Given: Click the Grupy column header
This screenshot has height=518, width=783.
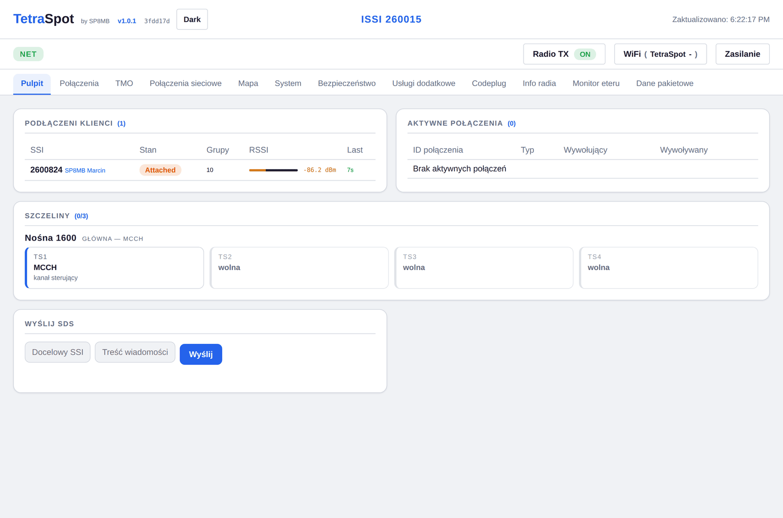Looking at the screenshot, I should 218,150.
